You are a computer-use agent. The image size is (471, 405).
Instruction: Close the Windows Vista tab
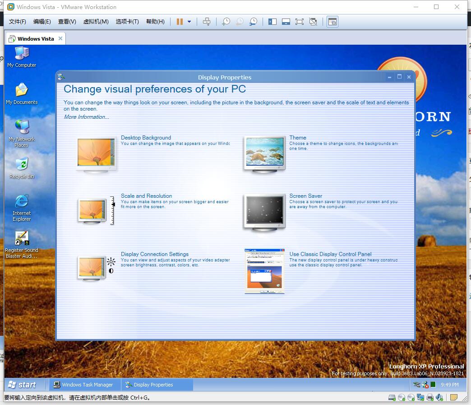[60, 38]
